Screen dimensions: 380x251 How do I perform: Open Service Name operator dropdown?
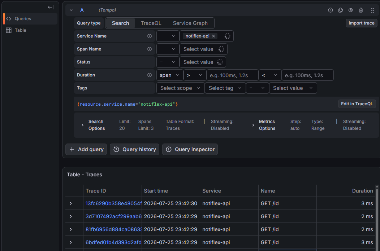pos(168,36)
